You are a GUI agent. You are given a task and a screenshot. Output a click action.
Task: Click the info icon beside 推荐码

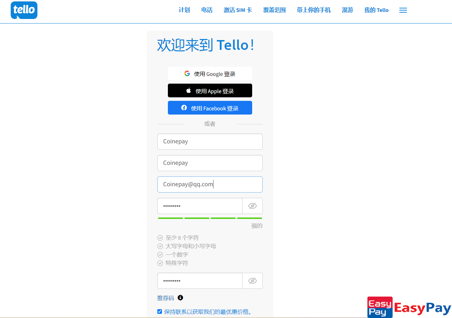click(x=181, y=298)
